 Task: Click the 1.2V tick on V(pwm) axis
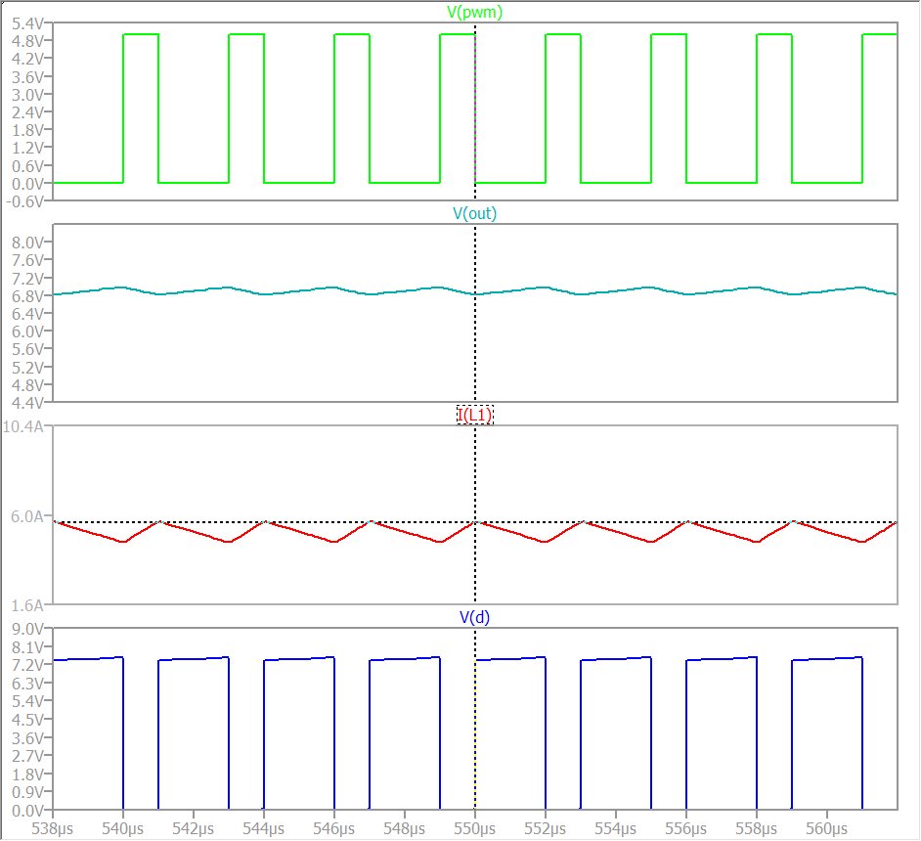(27, 148)
